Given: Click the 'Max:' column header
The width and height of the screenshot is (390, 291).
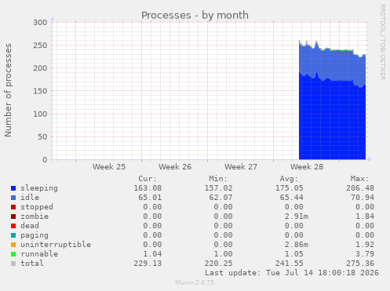Looking at the screenshot, I should pyautogui.click(x=359, y=179).
